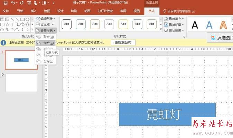Select the curve shape tool

[18, 29]
